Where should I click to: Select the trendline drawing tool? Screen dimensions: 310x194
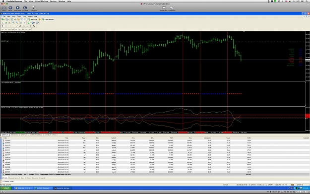pyautogui.click(x=17, y=26)
